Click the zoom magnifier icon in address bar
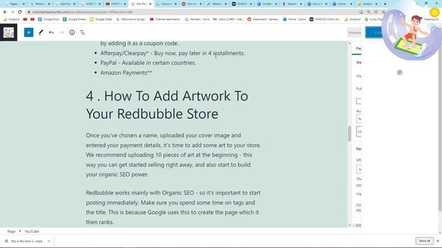442x248 pixels. [x=368, y=12]
